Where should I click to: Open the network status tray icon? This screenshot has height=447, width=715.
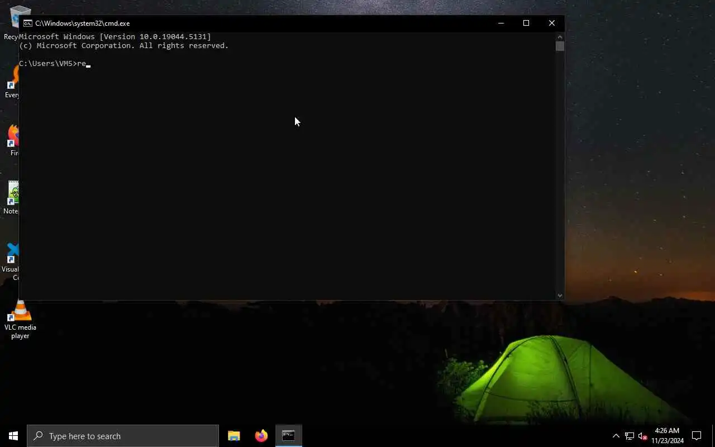[630, 436]
